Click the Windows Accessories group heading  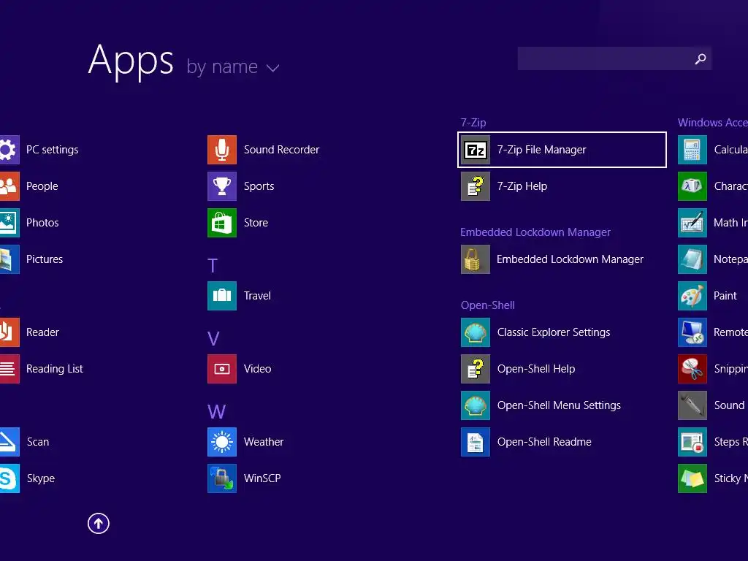coord(713,123)
